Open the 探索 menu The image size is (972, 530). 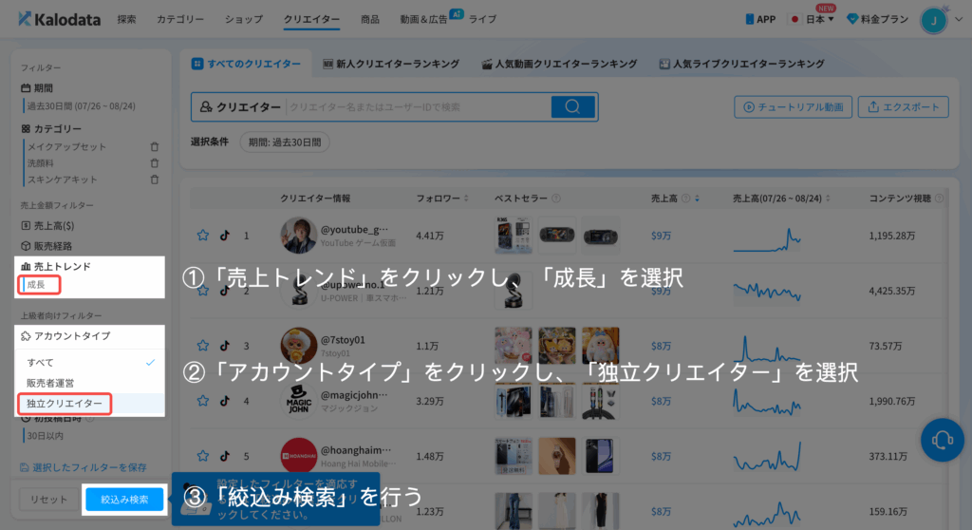126,19
